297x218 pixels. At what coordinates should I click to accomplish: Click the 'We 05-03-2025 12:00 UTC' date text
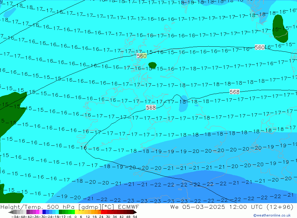pyautogui.click(x=217, y=207)
